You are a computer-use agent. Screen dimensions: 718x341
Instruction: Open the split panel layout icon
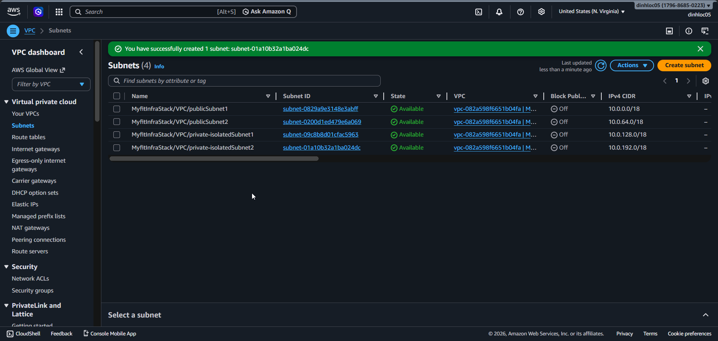[x=669, y=31]
